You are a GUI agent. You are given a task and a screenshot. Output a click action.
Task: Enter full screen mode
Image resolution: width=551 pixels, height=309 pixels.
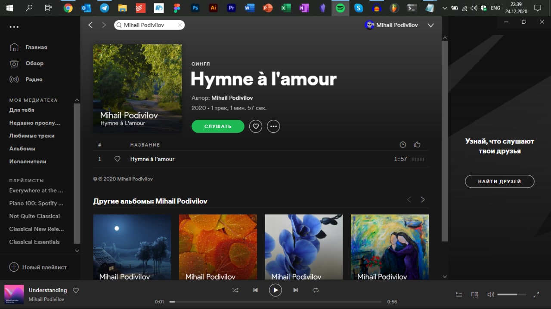(536, 295)
